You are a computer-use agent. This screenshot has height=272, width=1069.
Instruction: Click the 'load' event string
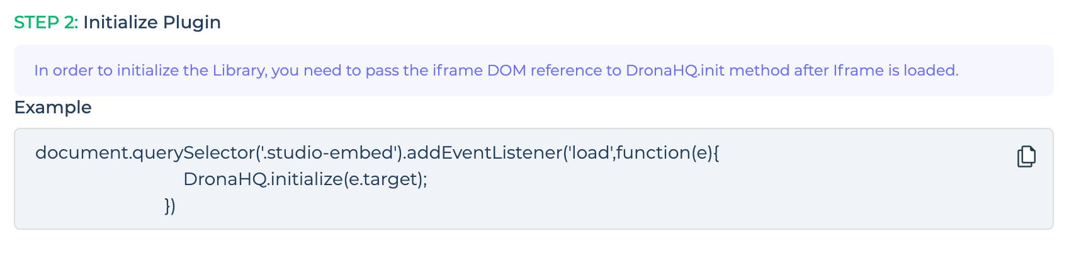coord(590,153)
